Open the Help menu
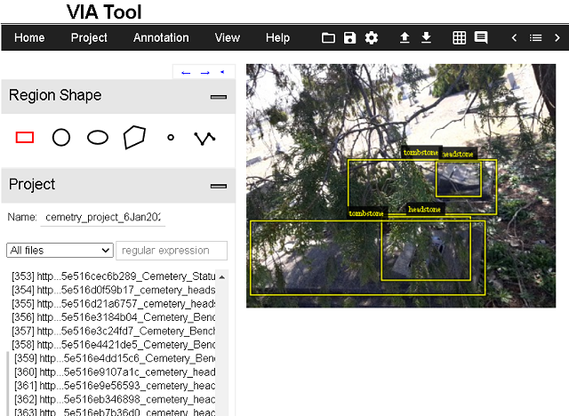 [277, 37]
